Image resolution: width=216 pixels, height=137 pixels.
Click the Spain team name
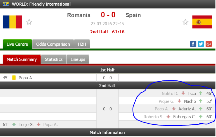click(133, 15)
